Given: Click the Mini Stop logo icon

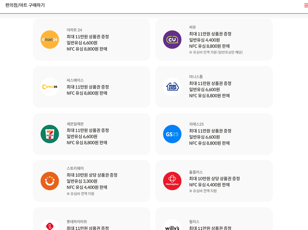Looking at the screenshot, I should point(172,87).
